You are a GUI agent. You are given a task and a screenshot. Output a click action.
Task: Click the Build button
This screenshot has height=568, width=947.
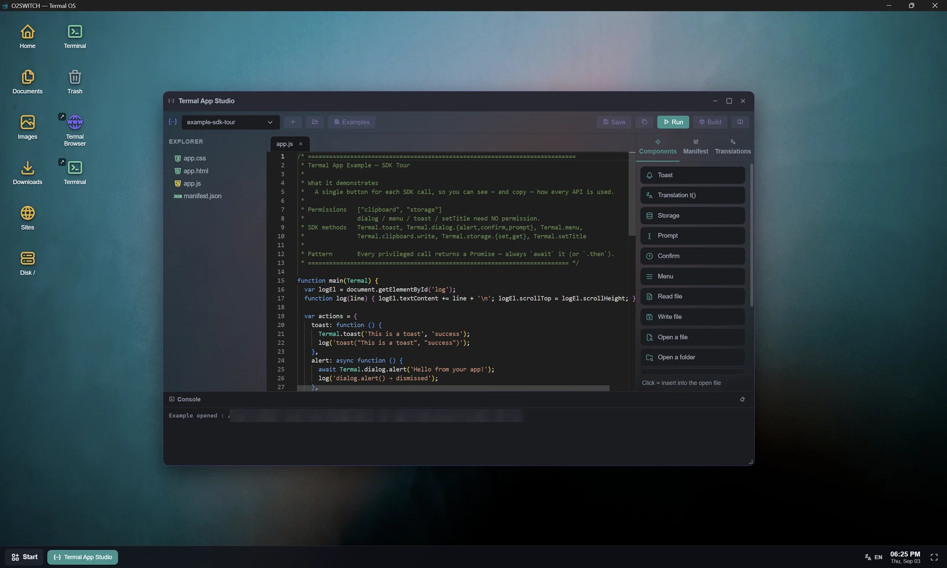point(710,122)
